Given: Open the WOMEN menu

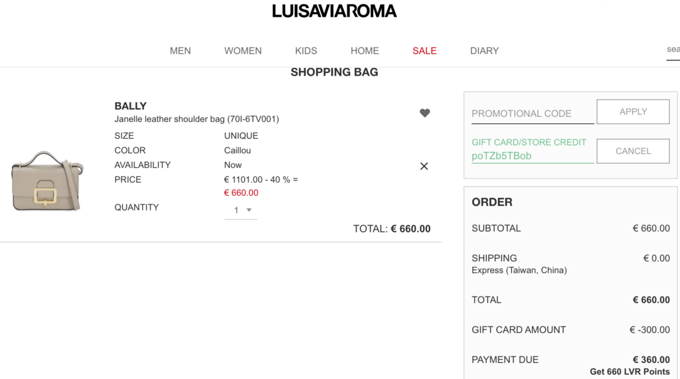Looking at the screenshot, I should [x=243, y=50].
